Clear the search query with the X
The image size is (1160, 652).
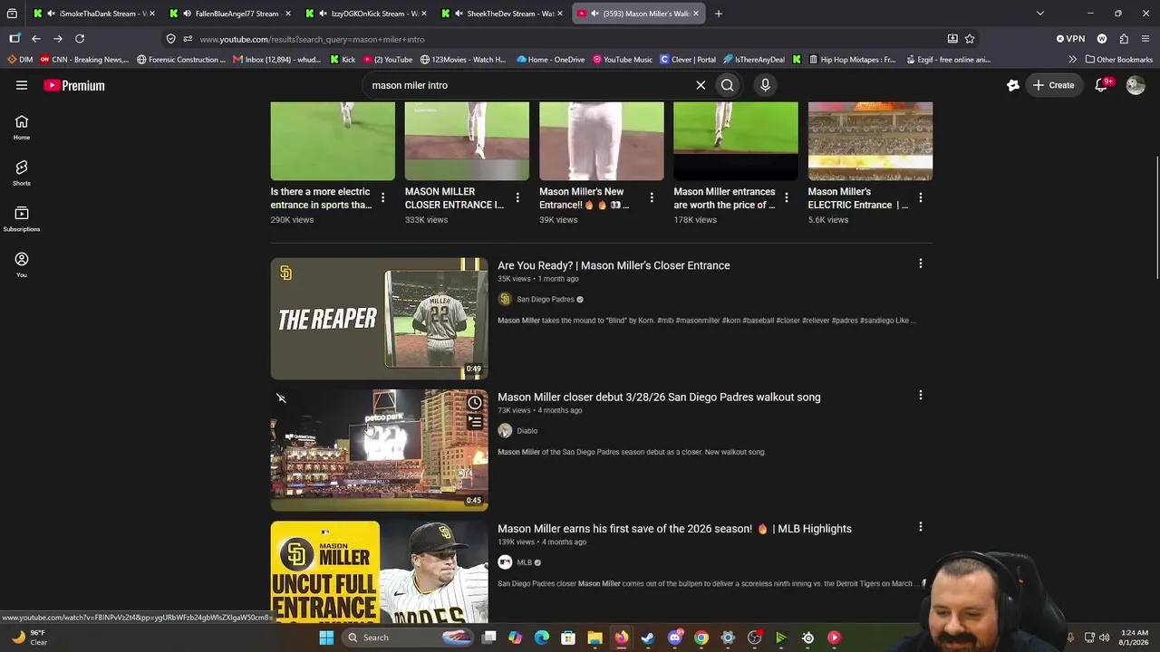[x=701, y=85]
